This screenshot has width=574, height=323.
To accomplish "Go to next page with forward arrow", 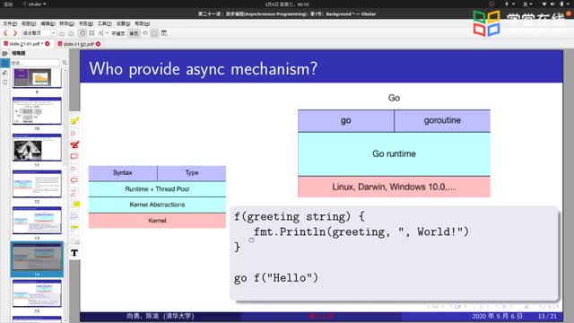I will [15, 33].
